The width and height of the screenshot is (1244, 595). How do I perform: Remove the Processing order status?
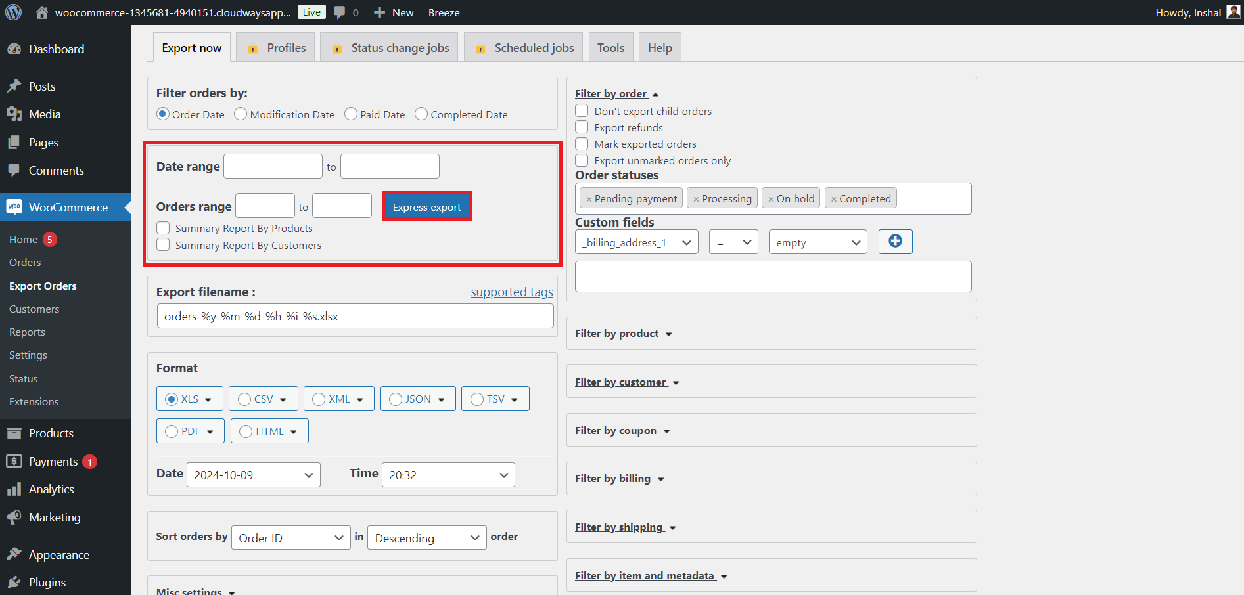[x=695, y=198]
